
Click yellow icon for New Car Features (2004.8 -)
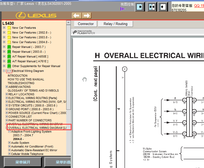pos(9,42)
